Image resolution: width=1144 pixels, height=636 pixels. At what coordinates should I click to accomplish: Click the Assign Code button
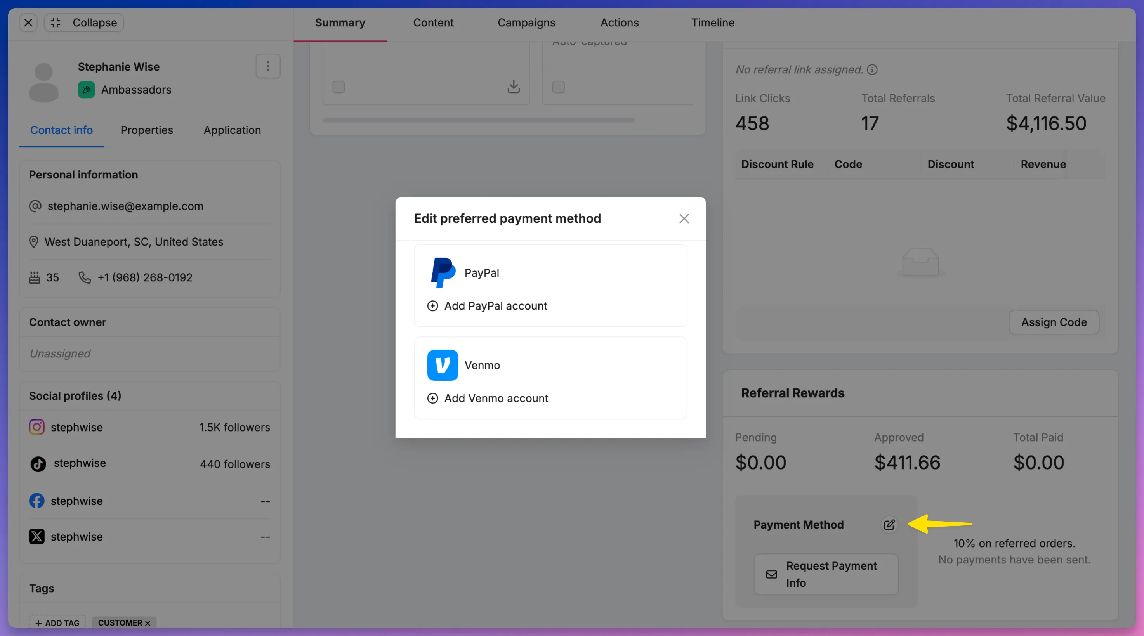click(1054, 322)
